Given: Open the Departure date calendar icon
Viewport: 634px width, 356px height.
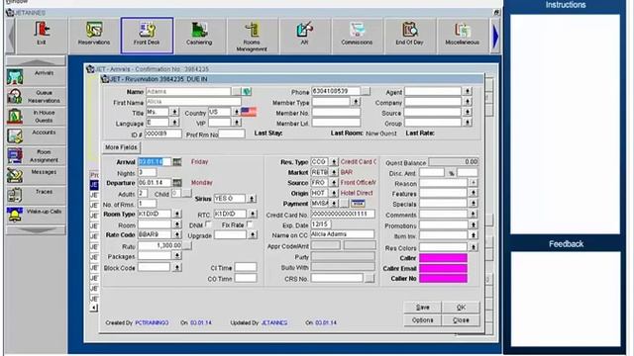Looking at the screenshot, I should (177, 183).
